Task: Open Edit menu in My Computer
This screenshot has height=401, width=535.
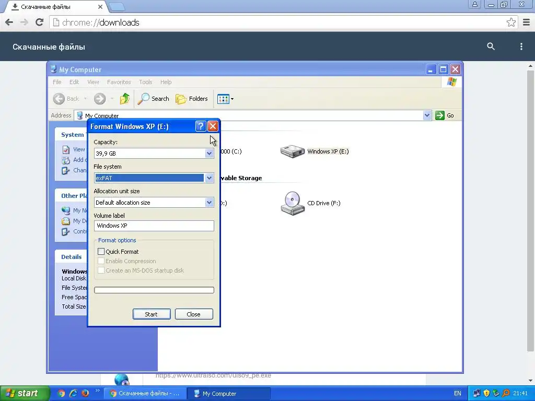Action: tap(74, 82)
